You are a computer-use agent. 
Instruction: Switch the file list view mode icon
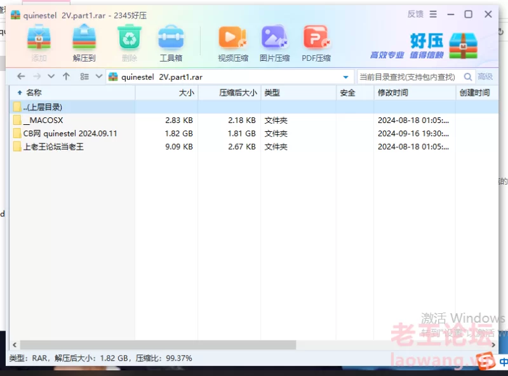84,76
